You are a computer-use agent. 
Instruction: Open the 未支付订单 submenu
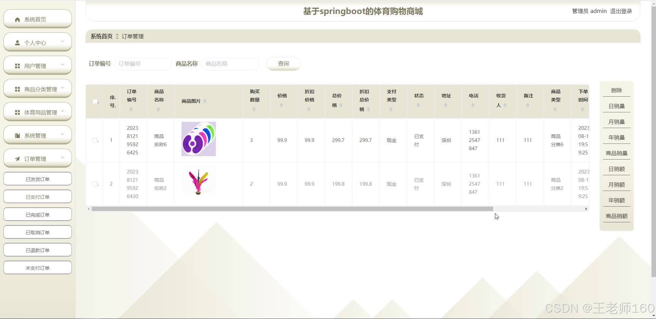pyautogui.click(x=38, y=268)
